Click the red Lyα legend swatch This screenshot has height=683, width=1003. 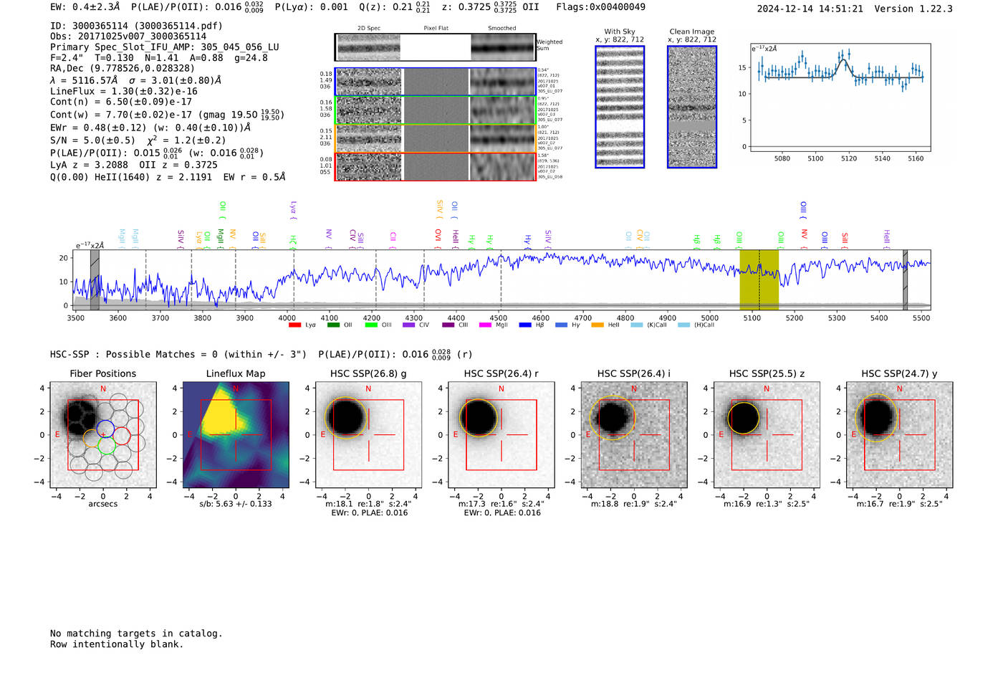tap(294, 325)
